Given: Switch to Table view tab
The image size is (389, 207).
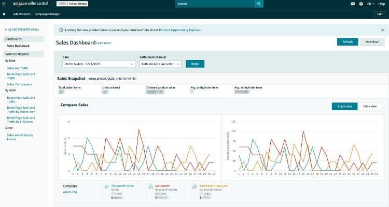Looking at the screenshot, I should (370, 106).
